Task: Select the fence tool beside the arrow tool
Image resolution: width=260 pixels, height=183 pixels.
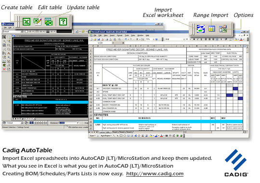Action: tap(9, 37)
